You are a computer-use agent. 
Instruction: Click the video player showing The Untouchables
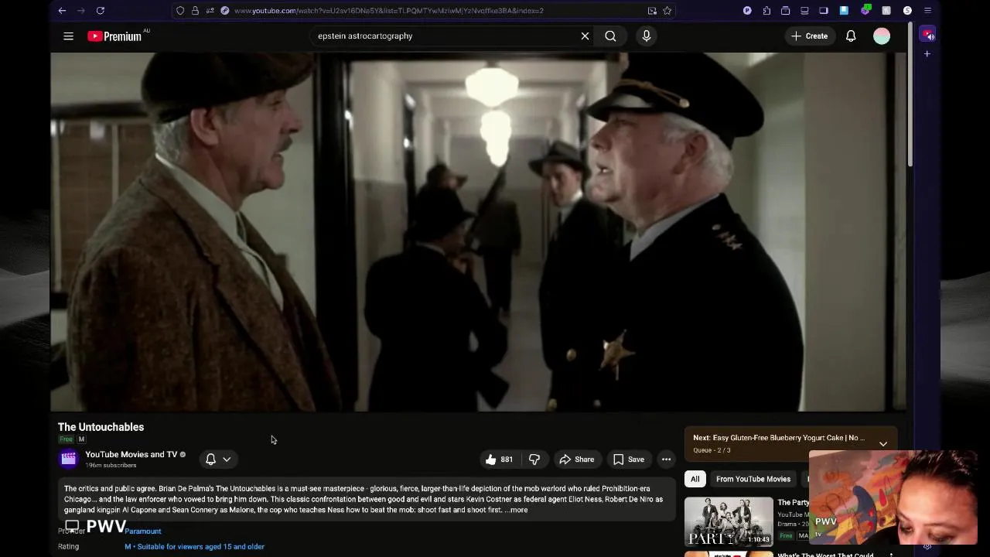[x=478, y=232]
